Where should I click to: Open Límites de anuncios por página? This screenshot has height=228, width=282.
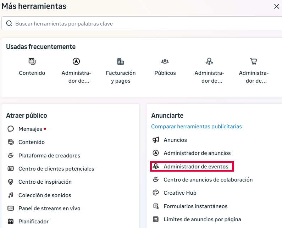197,219
